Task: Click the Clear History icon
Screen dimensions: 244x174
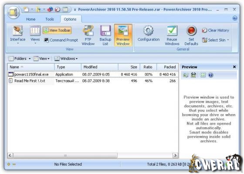Action: (x=204, y=30)
